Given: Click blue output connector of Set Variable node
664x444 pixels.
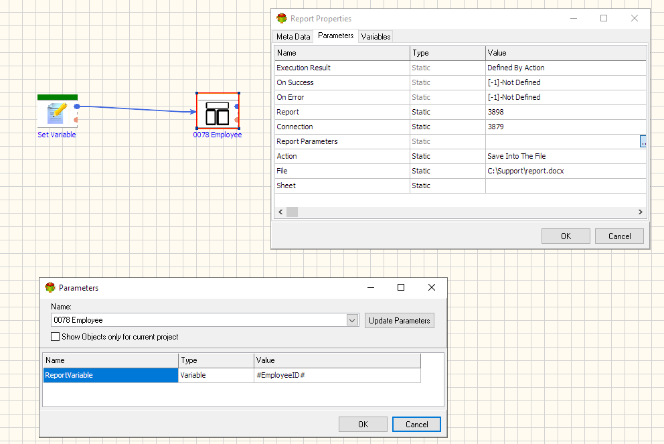Looking at the screenshot, I should tap(77, 106).
